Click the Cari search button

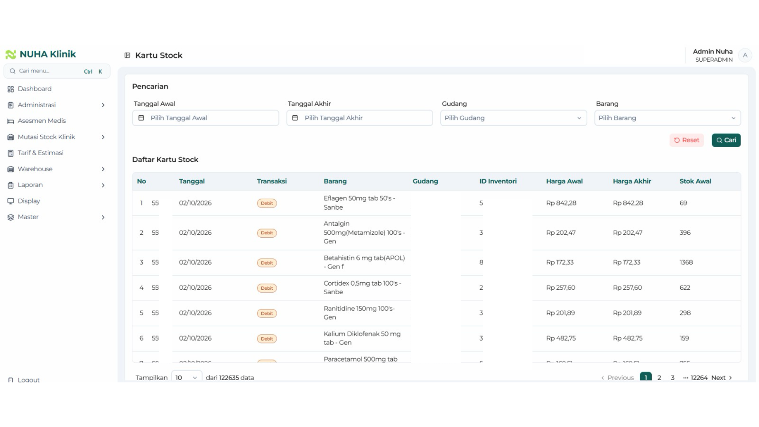tap(726, 140)
